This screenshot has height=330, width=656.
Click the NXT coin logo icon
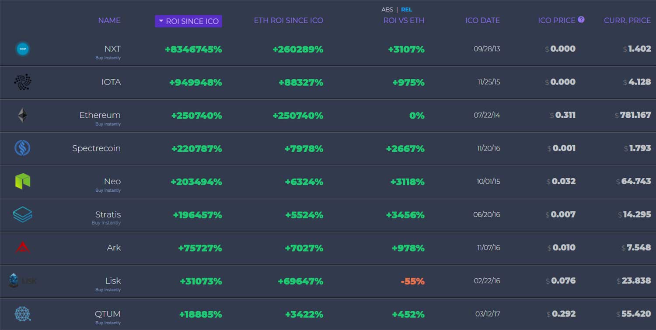[22, 49]
